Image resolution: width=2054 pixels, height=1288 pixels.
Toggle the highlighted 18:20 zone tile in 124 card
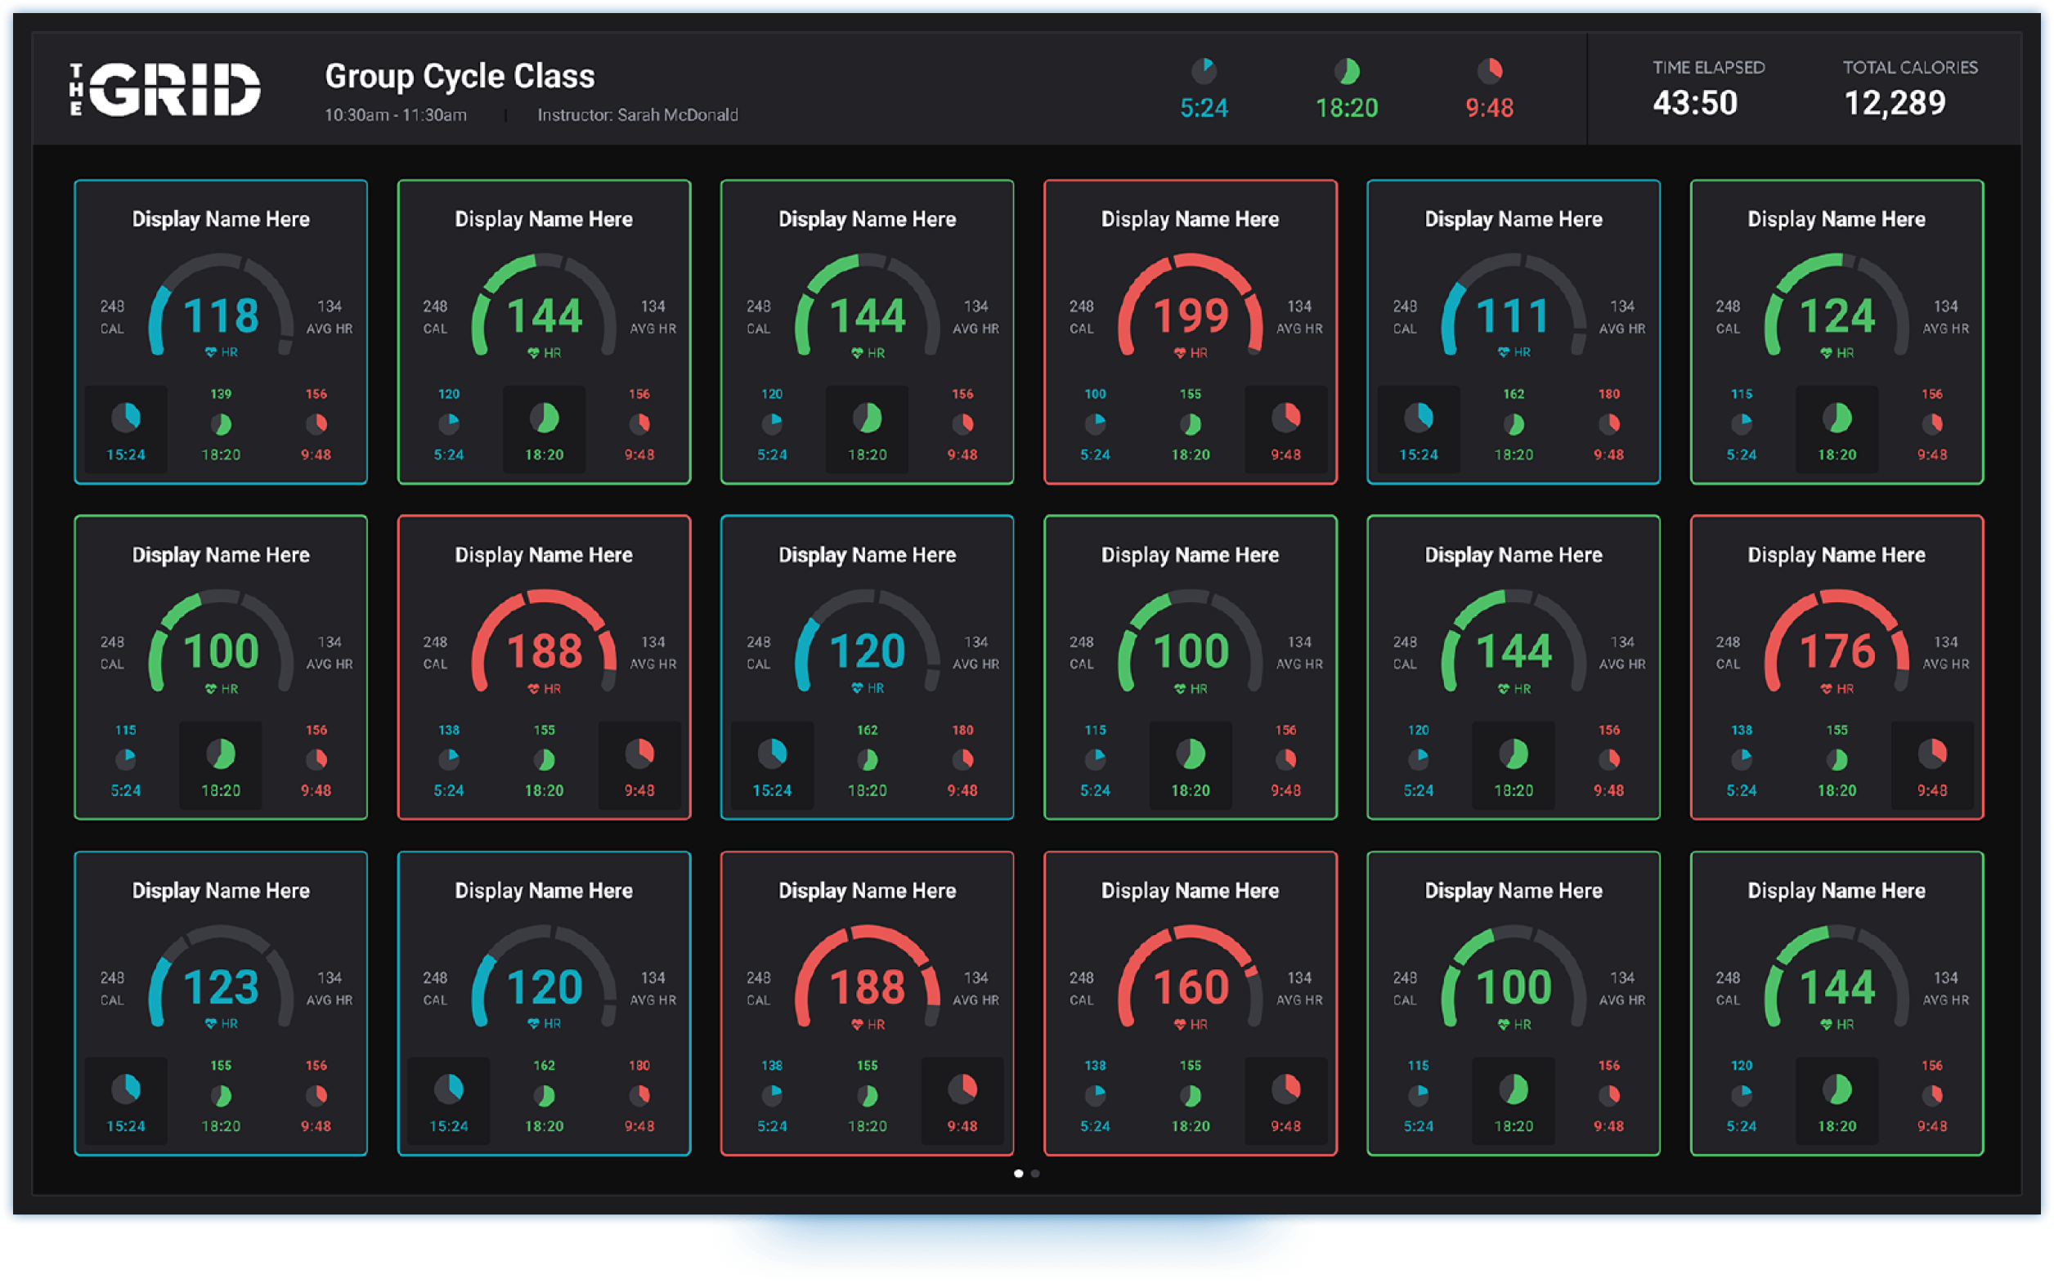pyautogui.click(x=1836, y=428)
